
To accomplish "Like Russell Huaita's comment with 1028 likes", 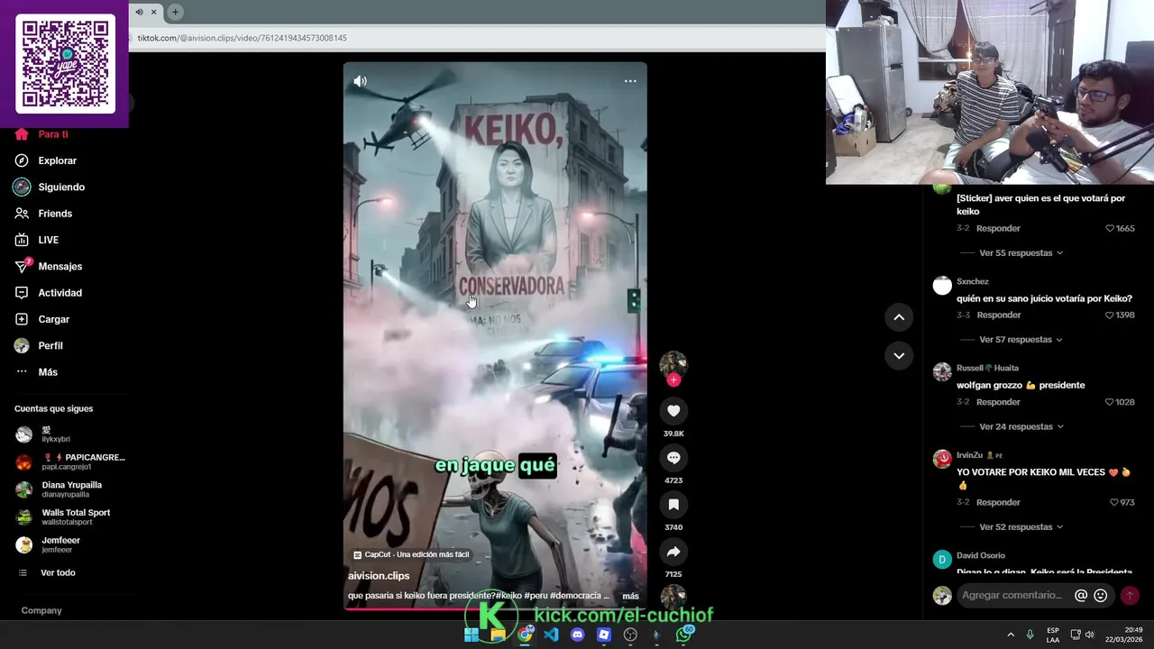I will pyautogui.click(x=1111, y=402).
